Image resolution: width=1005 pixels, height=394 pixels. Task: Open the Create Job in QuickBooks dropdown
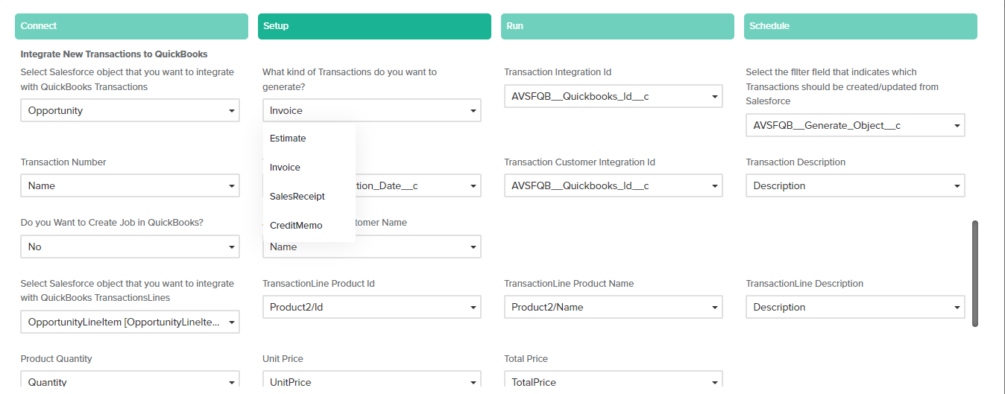pos(130,247)
